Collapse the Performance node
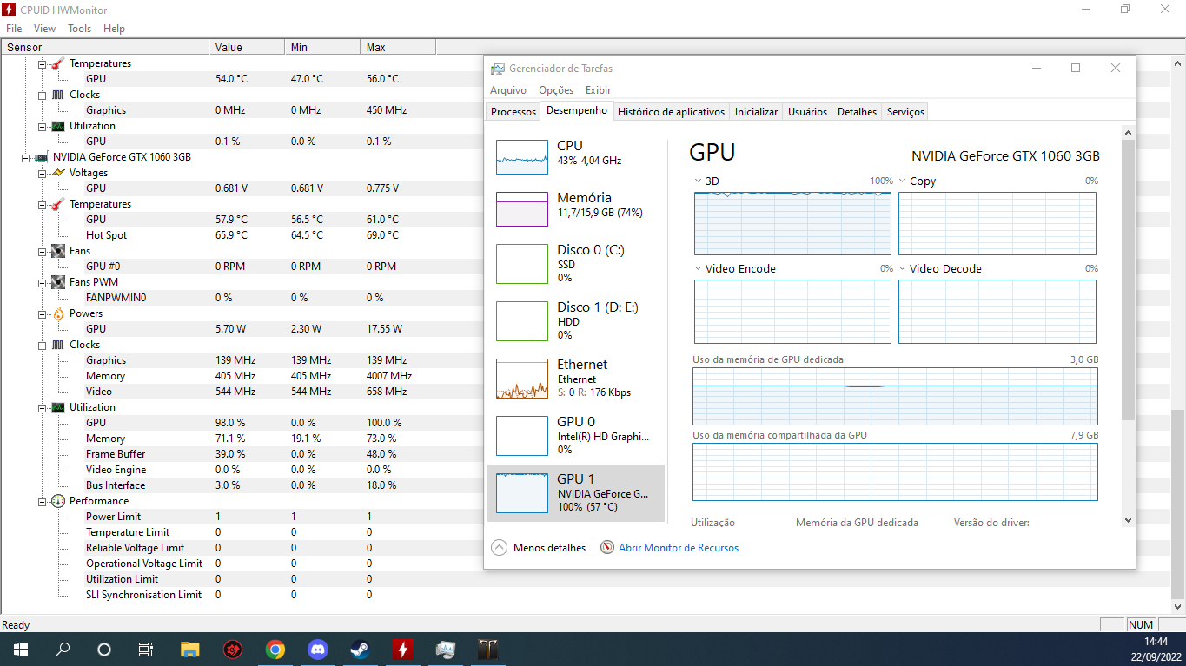This screenshot has width=1186, height=666. coord(42,501)
